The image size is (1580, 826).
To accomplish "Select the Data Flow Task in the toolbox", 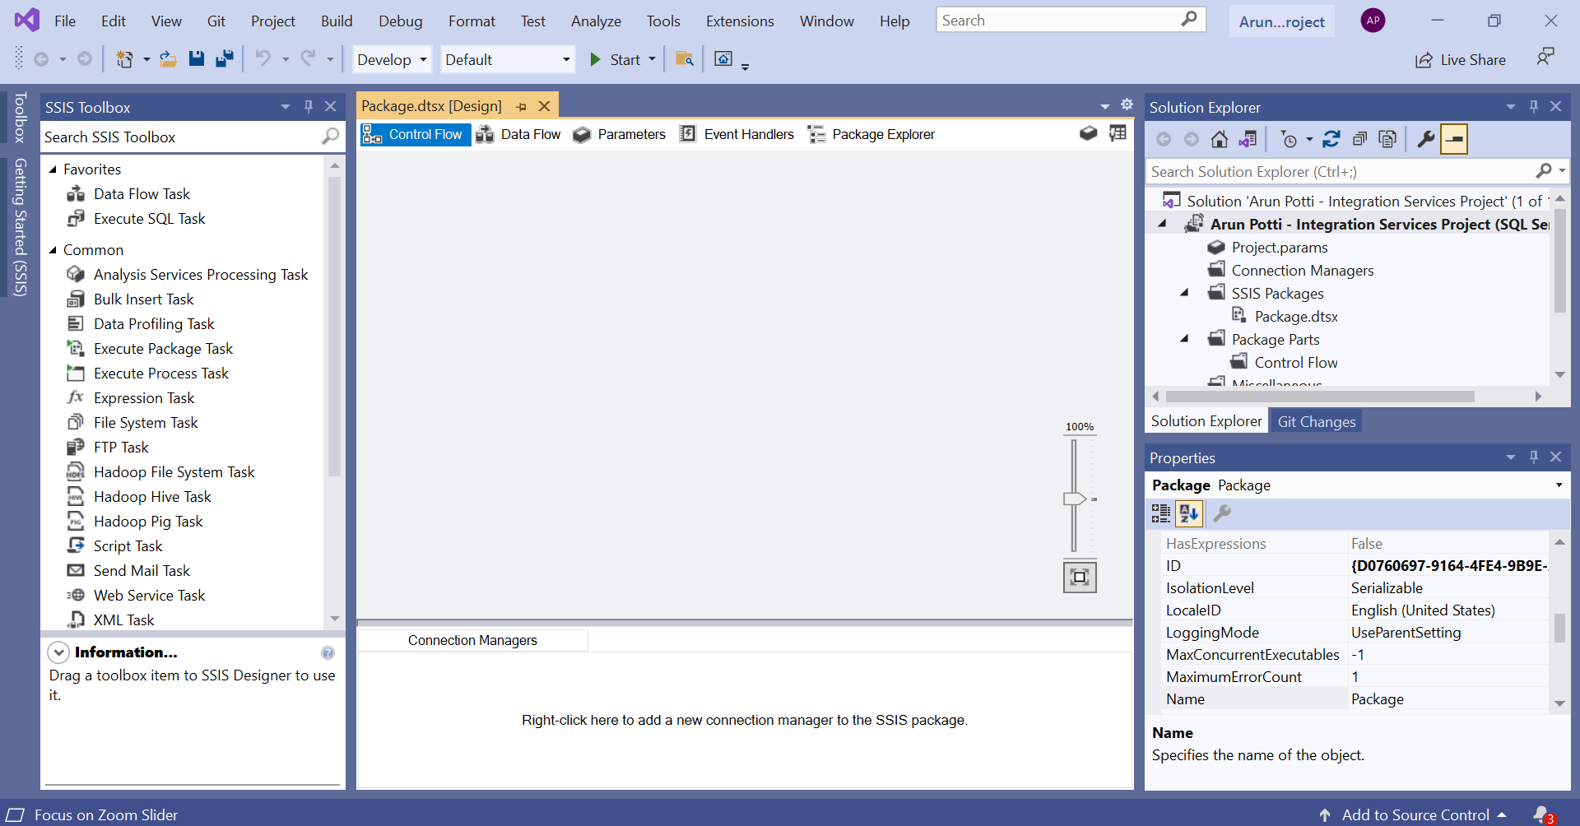I will pyautogui.click(x=142, y=193).
